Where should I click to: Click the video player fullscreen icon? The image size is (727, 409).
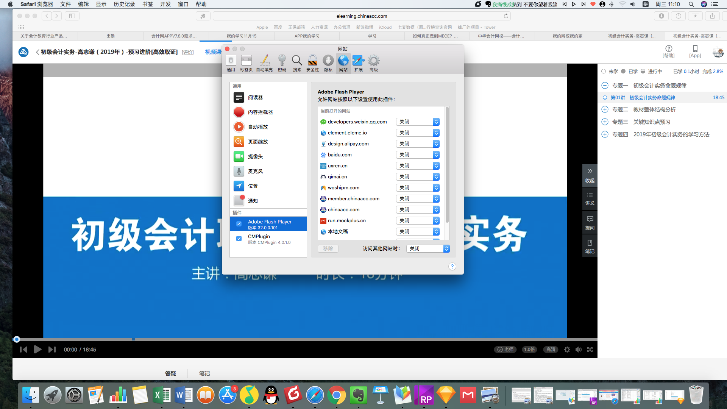590,350
